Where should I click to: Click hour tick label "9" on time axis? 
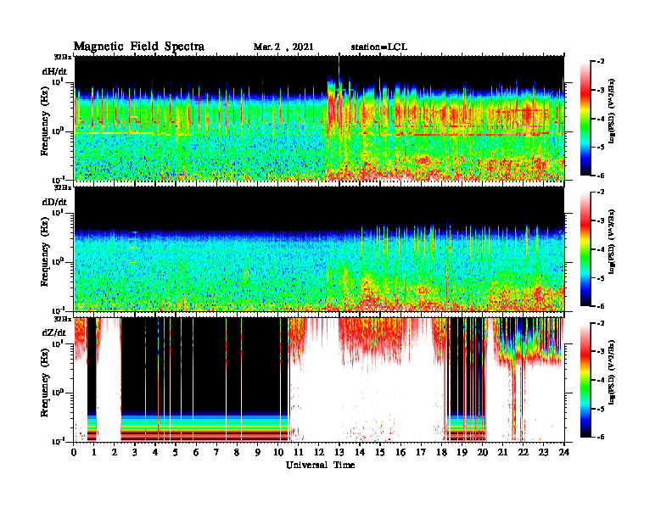(257, 452)
